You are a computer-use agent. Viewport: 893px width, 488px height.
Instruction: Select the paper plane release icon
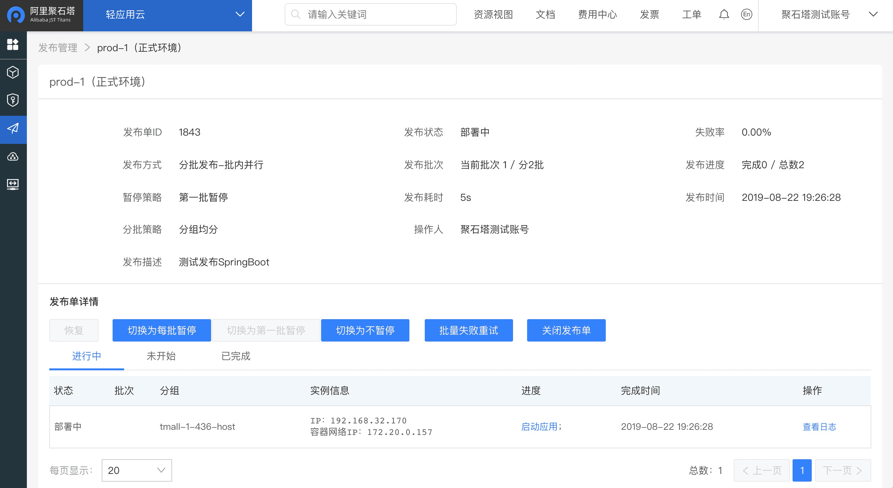pyautogui.click(x=13, y=129)
